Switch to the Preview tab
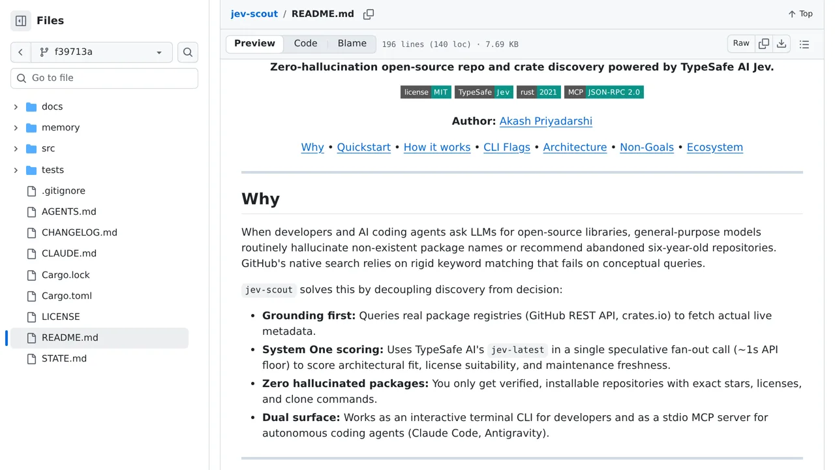Viewport: 835px width, 470px height. [x=254, y=44]
